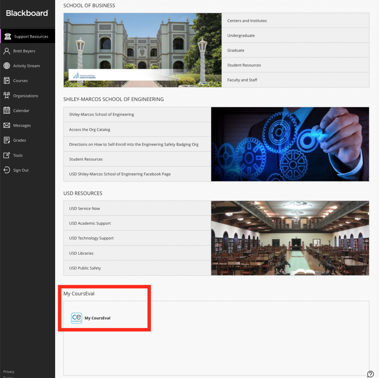Open Shiley-Marcos School of Engineering link
Image resolution: width=379 pixels, height=378 pixels.
coord(137,114)
